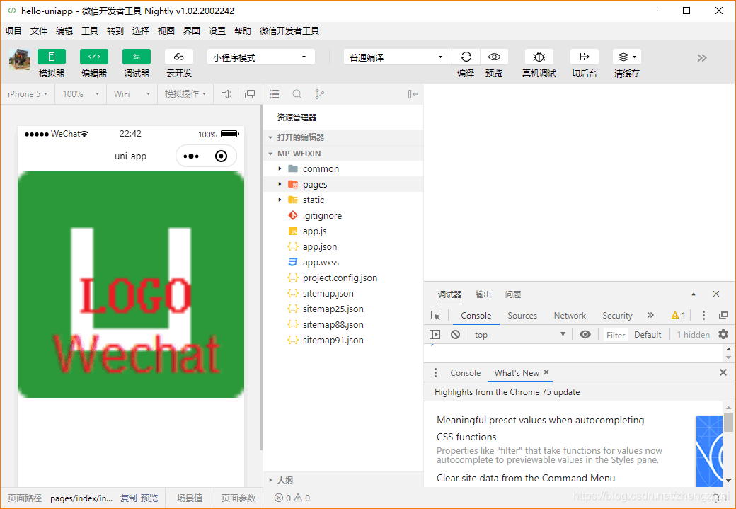Click the file explorer list icon

click(275, 94)
